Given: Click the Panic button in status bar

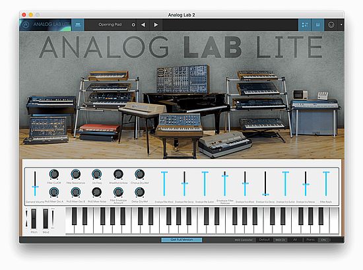Looking at the screenshot, I should click(x=310, y=240).
